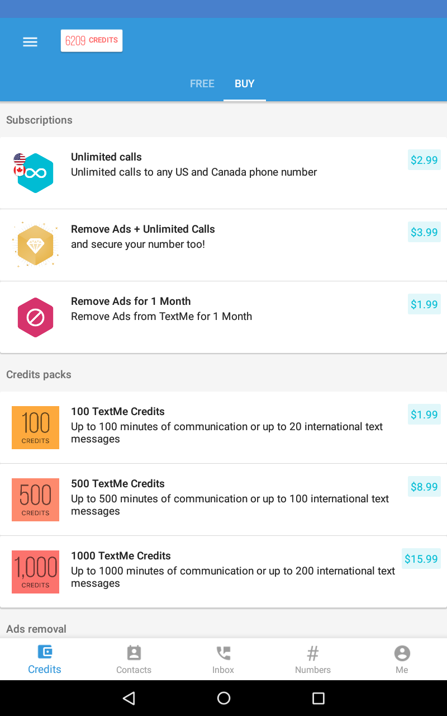Select the 500 credits pack thumbnail
Image resolution: width=447 pixels, height=716 pixels.
[35, 500]
